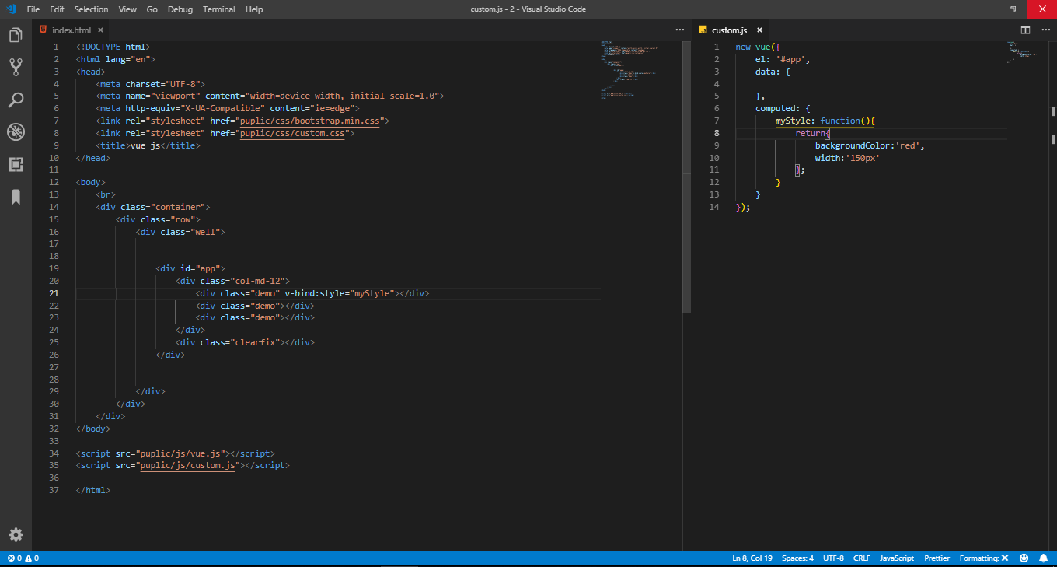Image resolution: width=1057 pixels, height=567 pixels.
Task: Open the Explorer view in activity bar
Action: pos(16,35)
